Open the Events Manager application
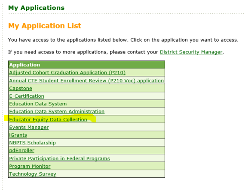Screen dimensions: 245x191 coord(29,127)
